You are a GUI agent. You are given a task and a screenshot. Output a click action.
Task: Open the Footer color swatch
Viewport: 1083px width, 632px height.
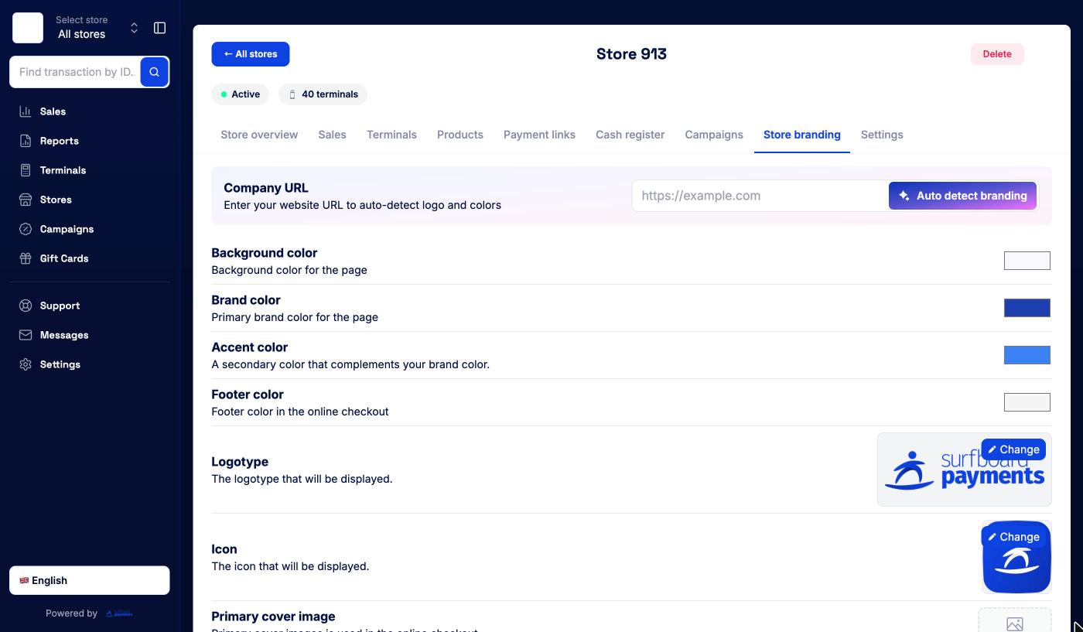[x=1027, y=402]
